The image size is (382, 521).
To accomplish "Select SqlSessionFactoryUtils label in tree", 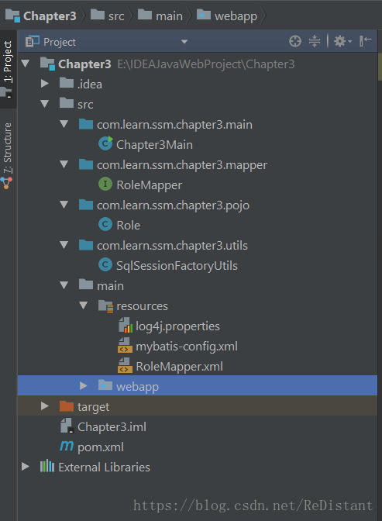I will [177, 266].
